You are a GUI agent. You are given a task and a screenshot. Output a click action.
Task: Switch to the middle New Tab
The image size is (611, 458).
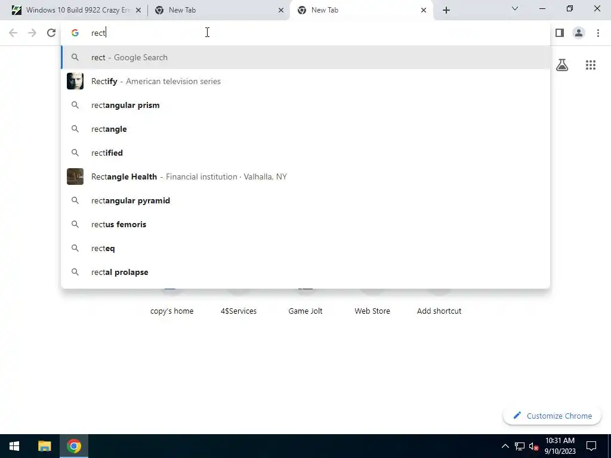coord(218,10)
